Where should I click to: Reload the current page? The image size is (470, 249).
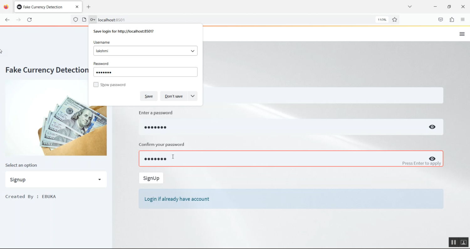coord(29,19)
